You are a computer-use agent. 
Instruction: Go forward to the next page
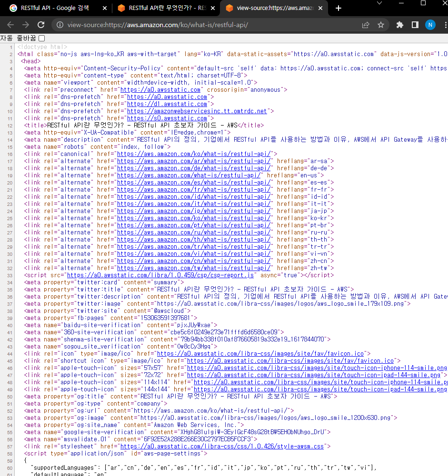click(x=26, y=25)
